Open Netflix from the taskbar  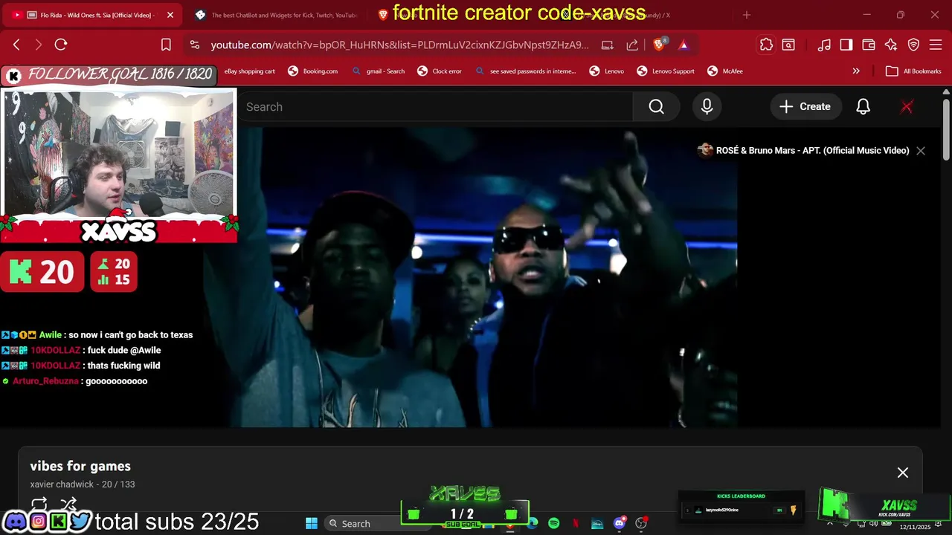(576, 524)
